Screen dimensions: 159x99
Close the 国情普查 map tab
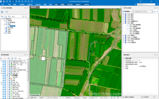(x=38, y=7)
